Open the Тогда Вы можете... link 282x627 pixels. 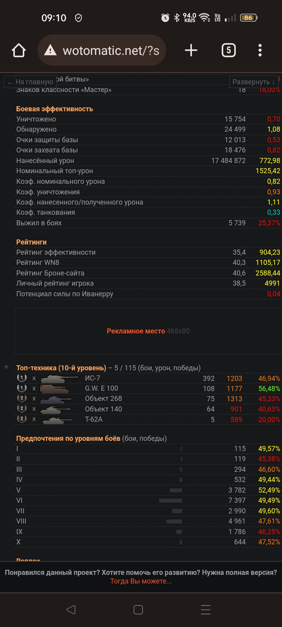pyautogui.click(x=141, y=581)
